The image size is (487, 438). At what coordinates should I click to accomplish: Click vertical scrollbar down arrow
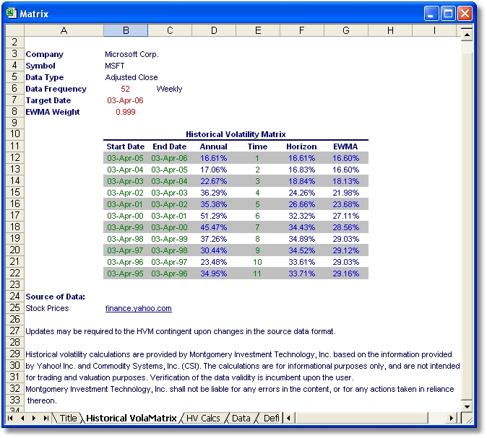467,407
